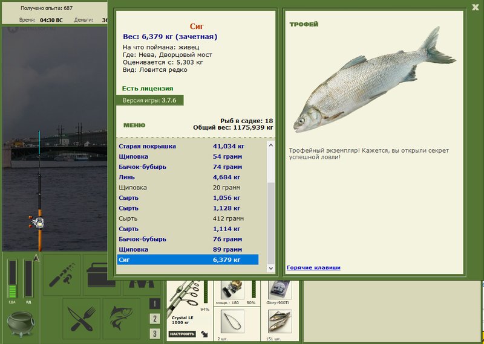Select the Сырть 412 грамм row
The image size is (484, 344).
click(188, 218)
